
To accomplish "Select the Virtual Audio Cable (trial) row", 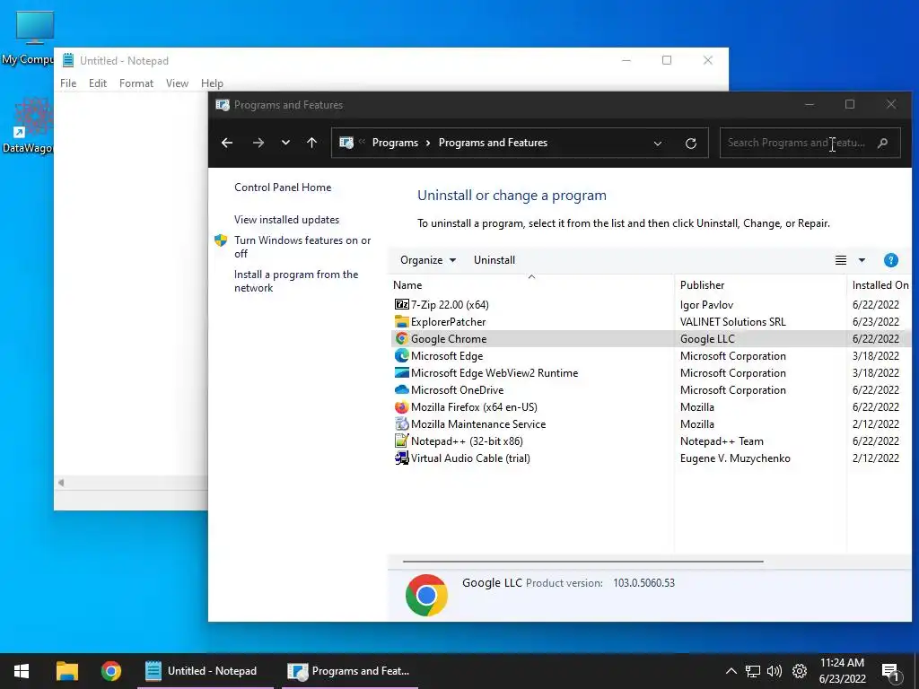I will [x=651, y=458].
